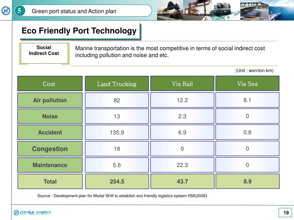Select the container ship photo
The height and width of the screenshot is (220, 294).
(x=226, y=10)
